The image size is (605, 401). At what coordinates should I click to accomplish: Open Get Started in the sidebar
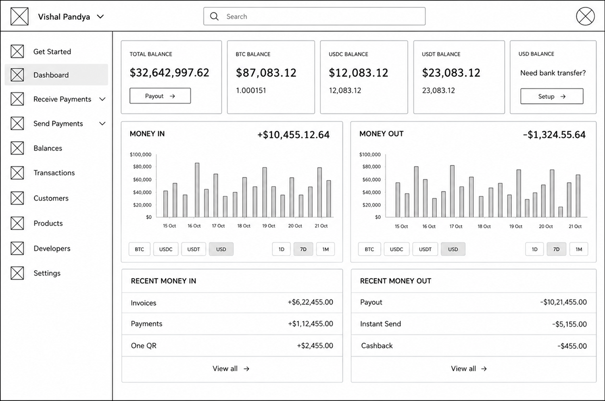tap(56, 52)
